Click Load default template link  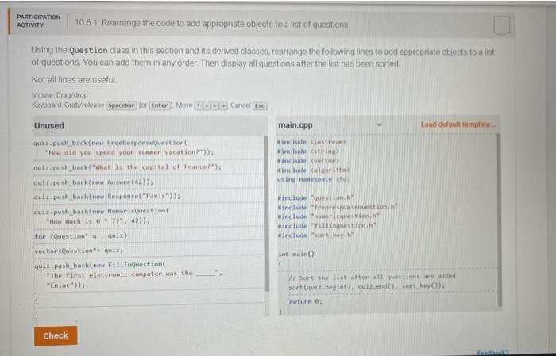click(x=458, y=124)
